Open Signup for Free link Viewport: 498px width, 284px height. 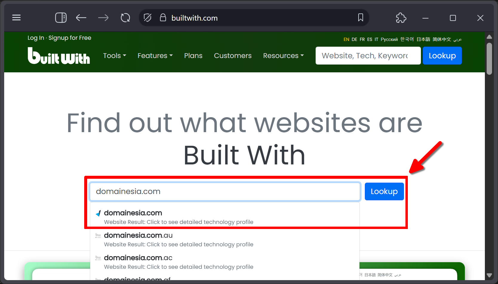click(x=70, y=38)
